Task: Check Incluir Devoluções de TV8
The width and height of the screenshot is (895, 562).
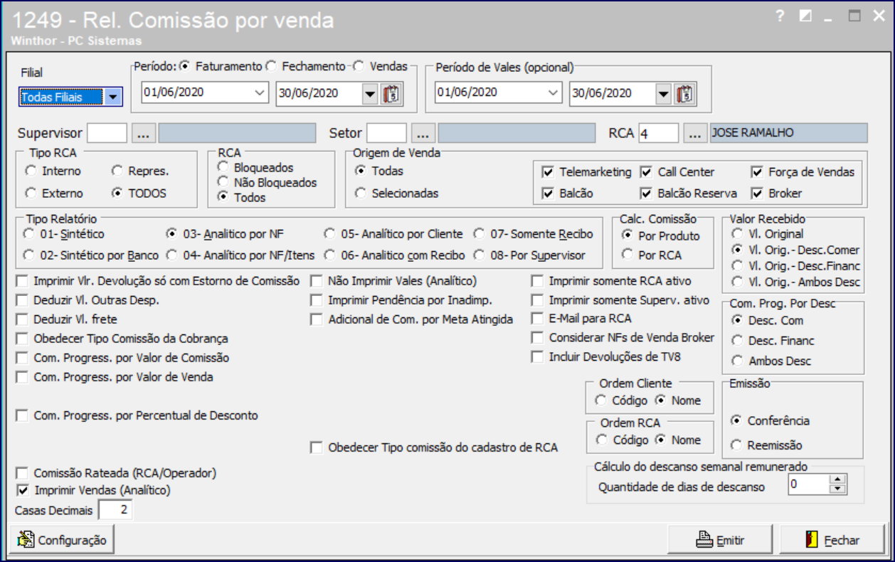Action: pos(538,356)
